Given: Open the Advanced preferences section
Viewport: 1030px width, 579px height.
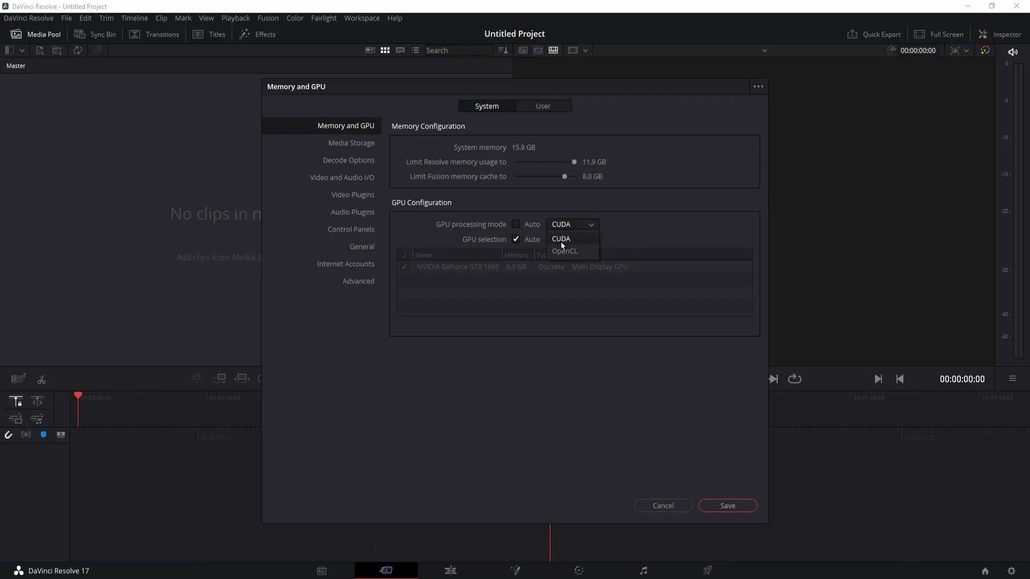Looking at the screenshot, I should tap(358, 281).
